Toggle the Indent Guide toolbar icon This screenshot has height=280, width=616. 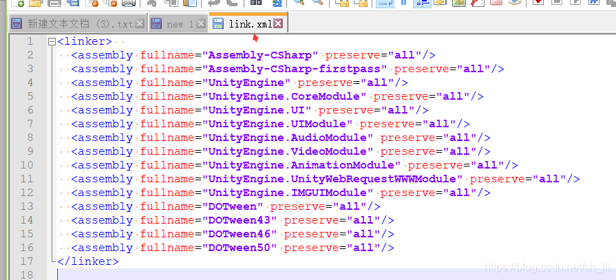pos(423,3)
